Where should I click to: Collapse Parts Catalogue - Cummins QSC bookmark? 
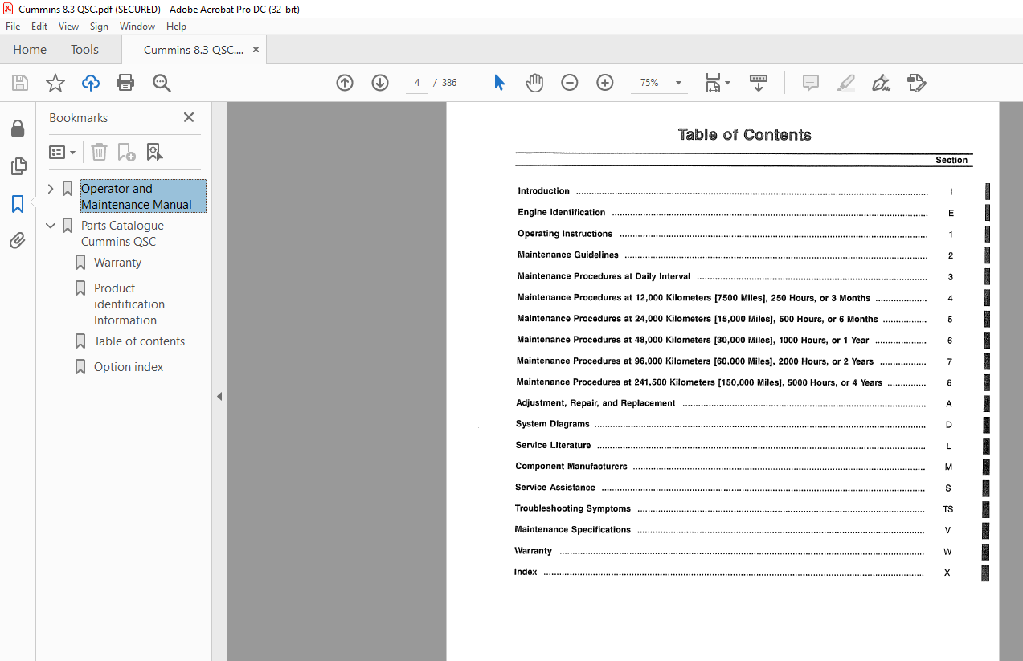pyautogui.click(x=51, y=226)
